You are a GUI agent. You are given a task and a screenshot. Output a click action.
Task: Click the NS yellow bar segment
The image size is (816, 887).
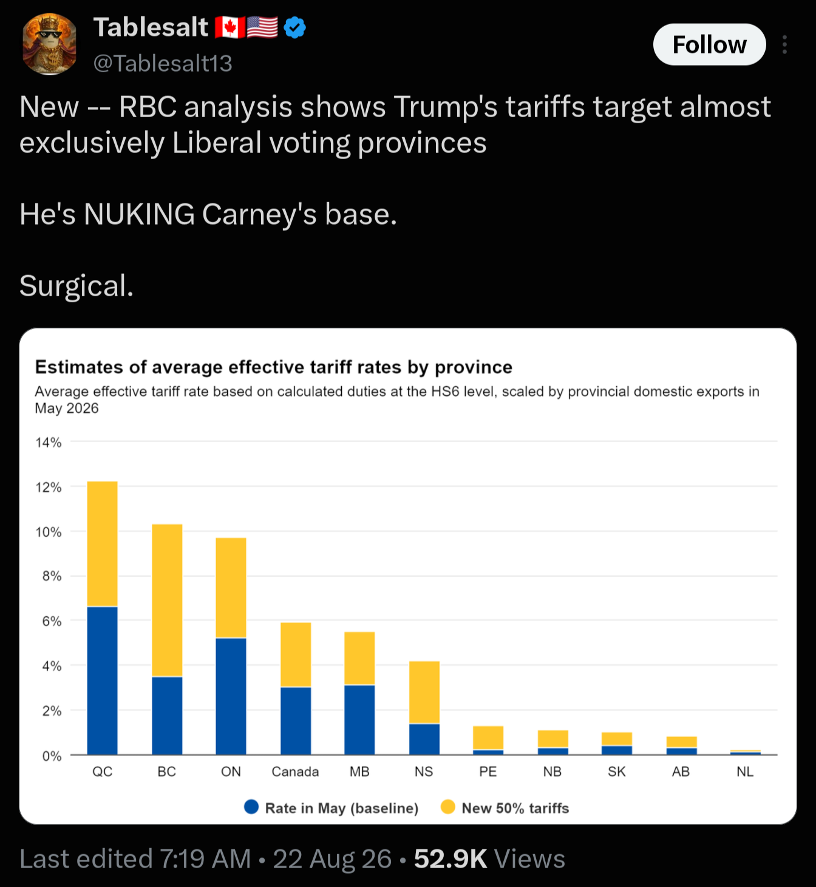(x=424, y=693)
